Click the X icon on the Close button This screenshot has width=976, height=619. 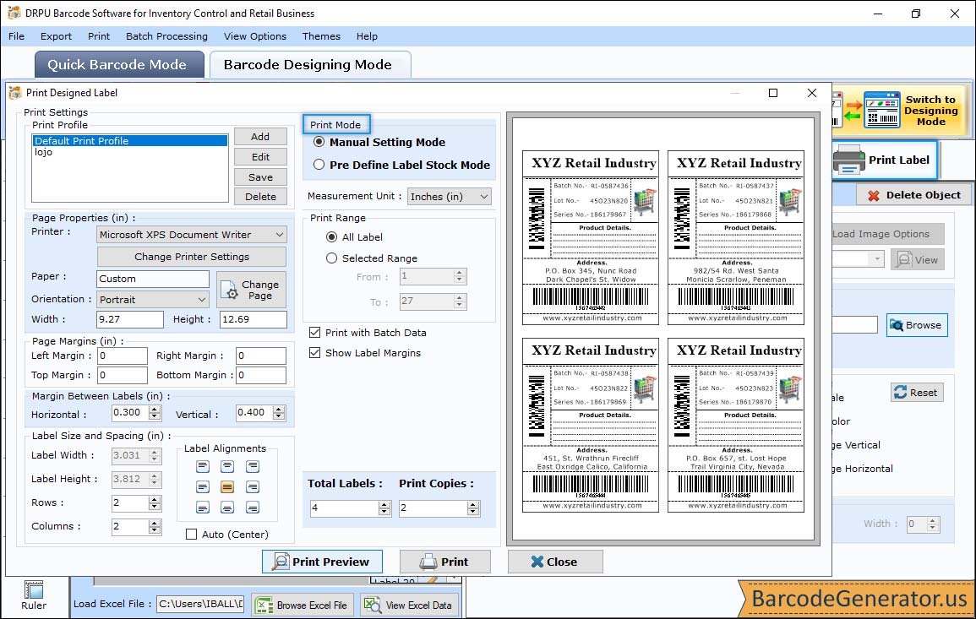coord(537,562)
